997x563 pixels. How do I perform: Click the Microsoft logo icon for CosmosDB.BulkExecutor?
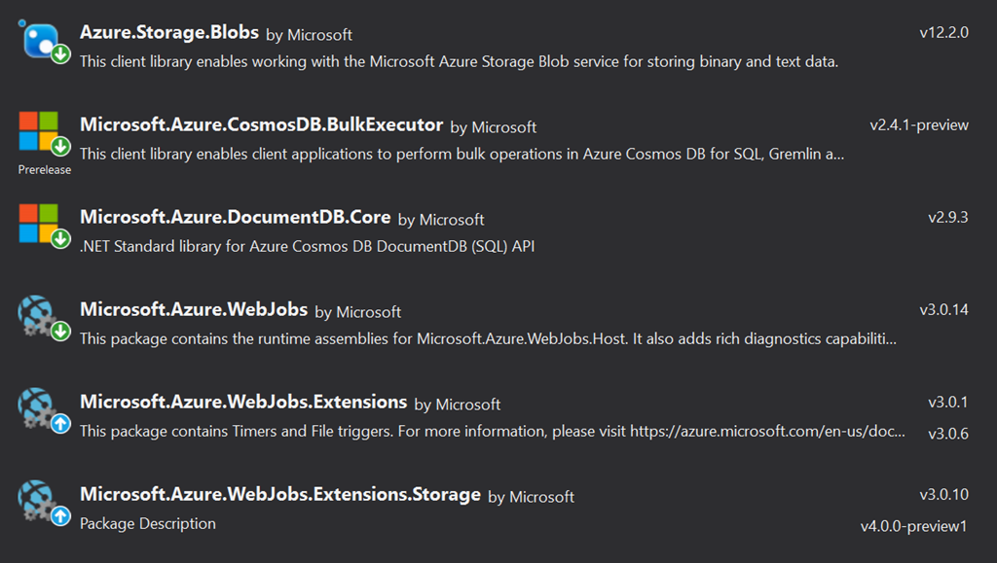[x=39, y=131]
